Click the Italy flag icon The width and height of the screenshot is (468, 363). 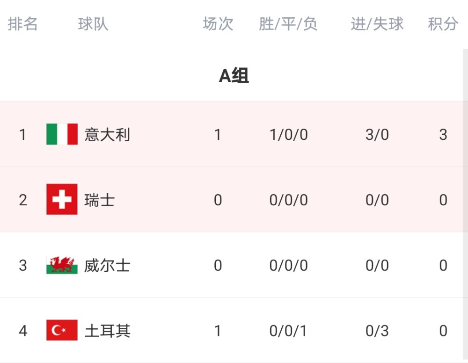(62, 134)
